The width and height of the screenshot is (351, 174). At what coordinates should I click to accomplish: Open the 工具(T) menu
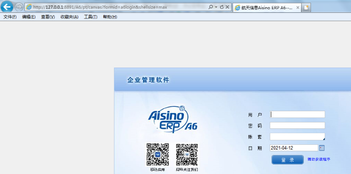coord(91,17)
